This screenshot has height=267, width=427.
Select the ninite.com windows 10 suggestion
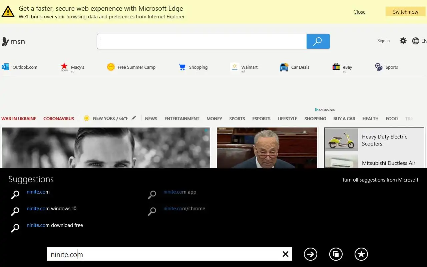(x=51, y=209)
